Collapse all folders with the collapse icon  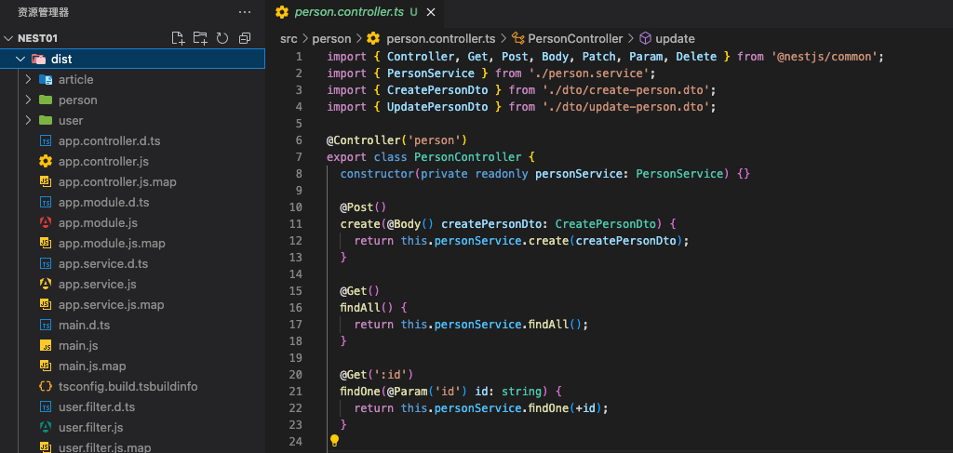point(245,38)
